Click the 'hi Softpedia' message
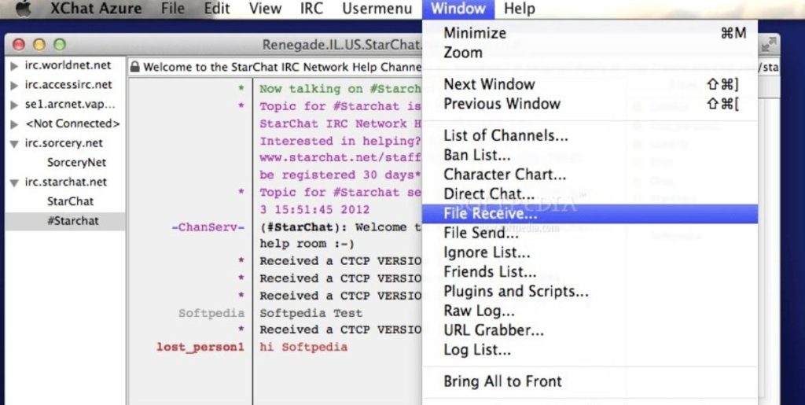Image resolution: width=805 pixels, height=405 pixels. pos(303,348)
